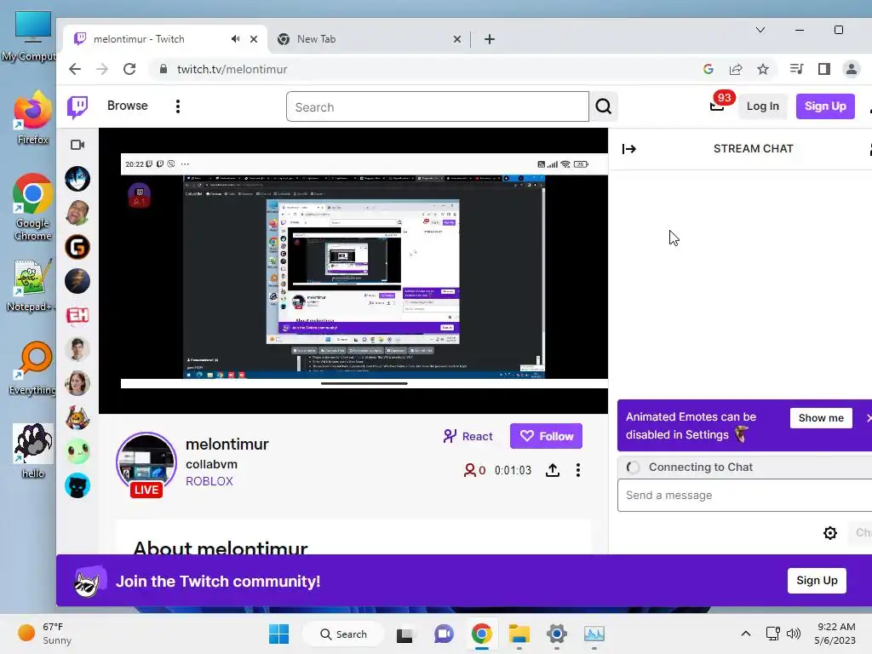This screenshot has width=872, height=654.
Task: Bookmark this page with star icon
Action: (x=763, y=69)
